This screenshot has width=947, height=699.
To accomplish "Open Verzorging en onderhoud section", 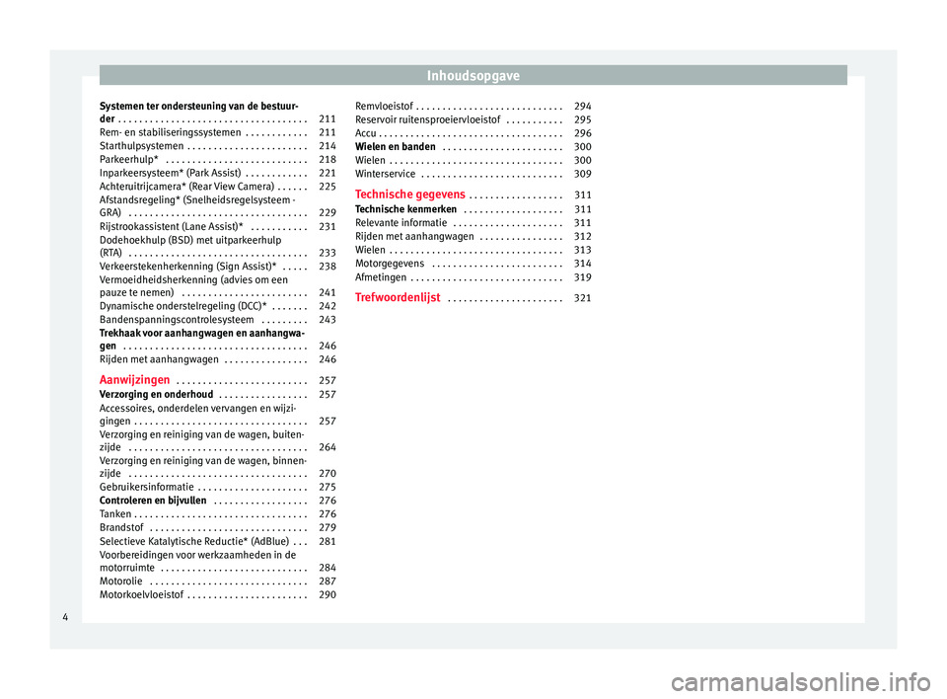I will coord(157,395).
